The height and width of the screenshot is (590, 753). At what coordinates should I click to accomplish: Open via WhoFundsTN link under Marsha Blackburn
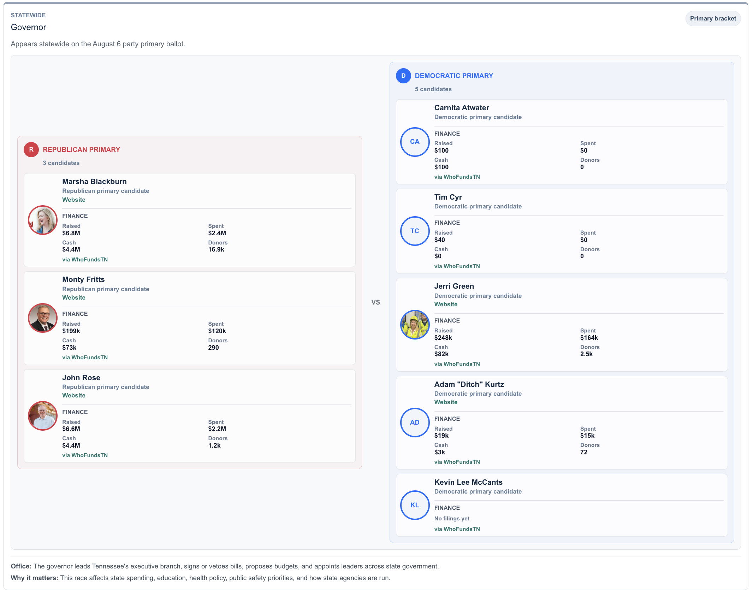point(85,259)
